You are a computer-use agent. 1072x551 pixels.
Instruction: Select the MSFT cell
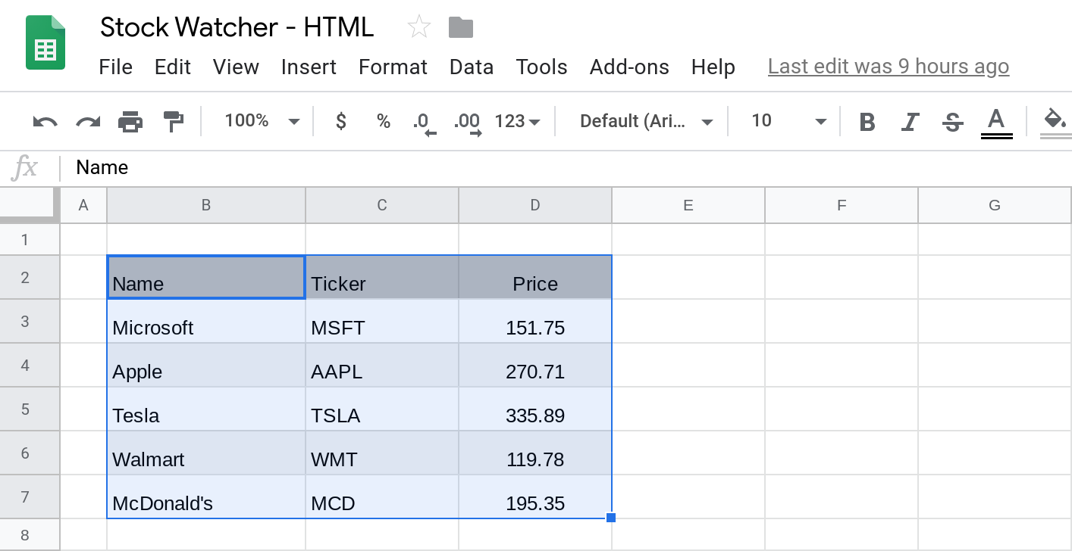click(382, 322)
